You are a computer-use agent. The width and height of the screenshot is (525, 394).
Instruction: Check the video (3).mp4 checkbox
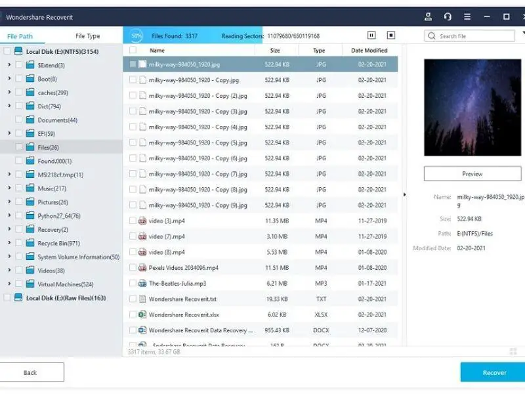133,221
